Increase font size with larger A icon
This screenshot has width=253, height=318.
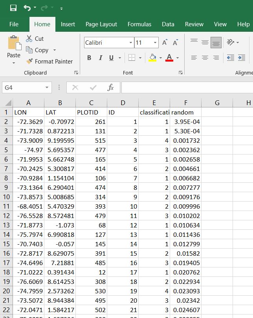(x=165, y=43)
